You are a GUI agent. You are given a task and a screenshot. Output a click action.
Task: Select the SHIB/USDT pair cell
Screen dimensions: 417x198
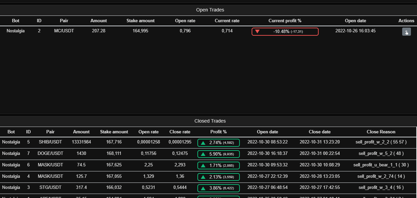[51, 142]
